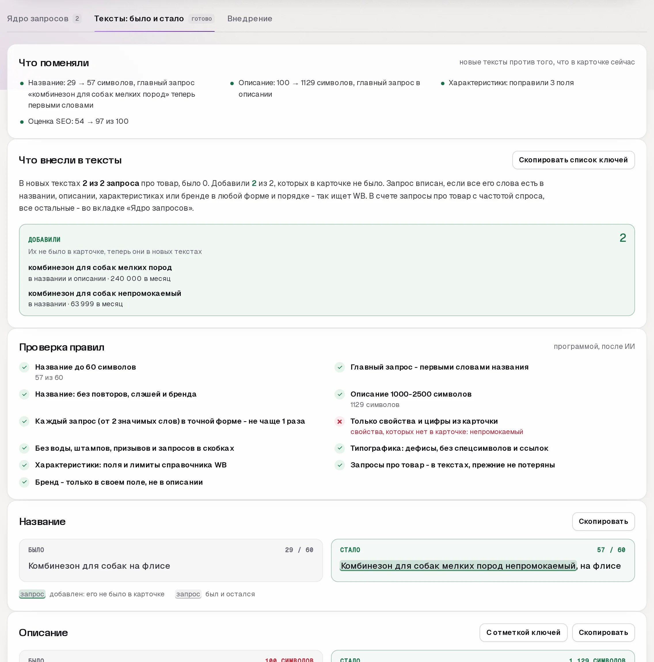Click check icon for «Описание 1000-2500 символов»
This screenshot has width=654, height=662.
click(340, 394)
